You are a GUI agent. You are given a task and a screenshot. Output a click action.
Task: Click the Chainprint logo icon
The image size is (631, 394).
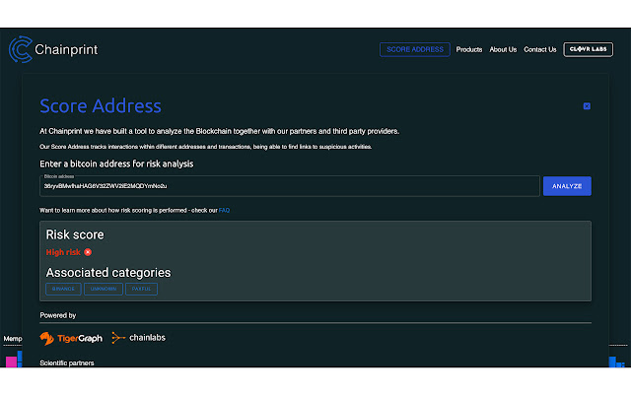[x=21, y=49]
